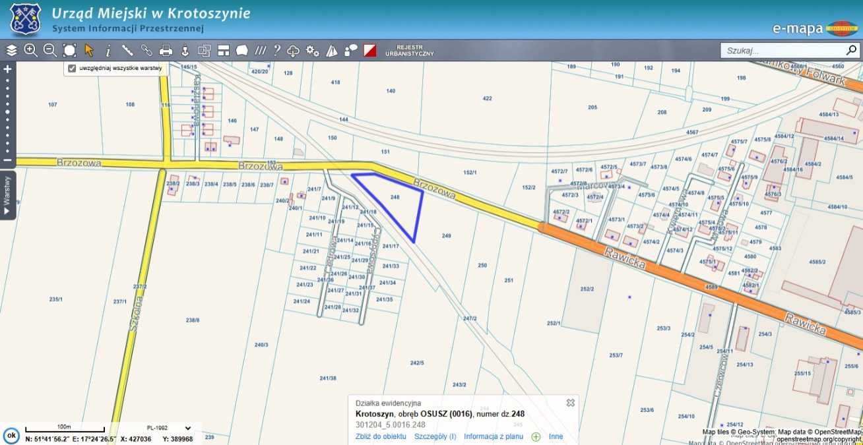
Task: Click 'Zbliż do obiektu' link
Action: pos(381,436)
